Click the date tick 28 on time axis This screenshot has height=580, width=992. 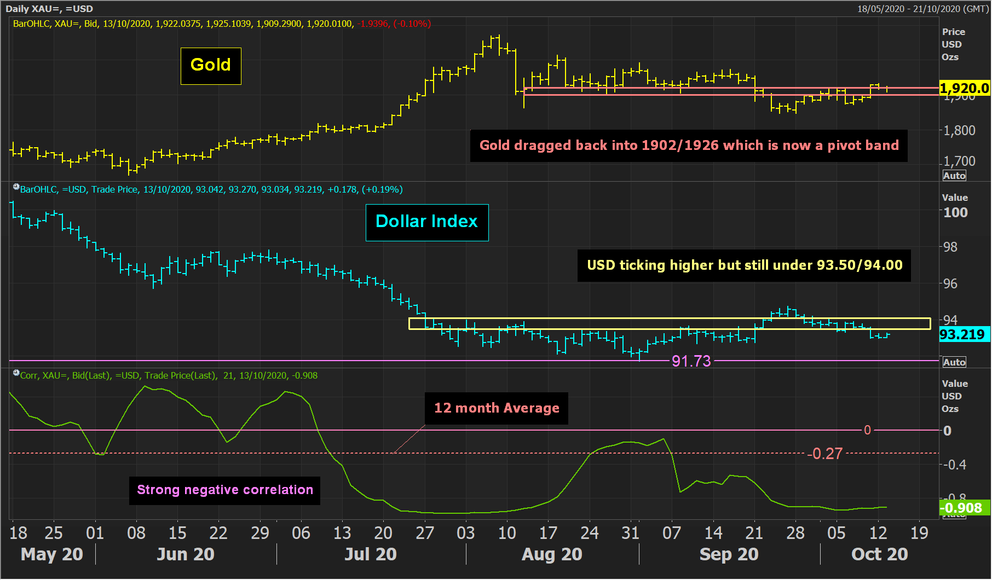795,533
